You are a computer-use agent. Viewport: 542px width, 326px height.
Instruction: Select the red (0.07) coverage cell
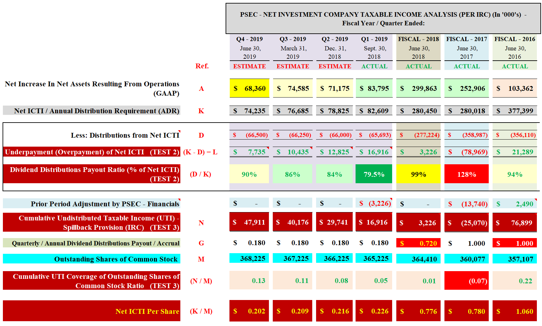467,280
